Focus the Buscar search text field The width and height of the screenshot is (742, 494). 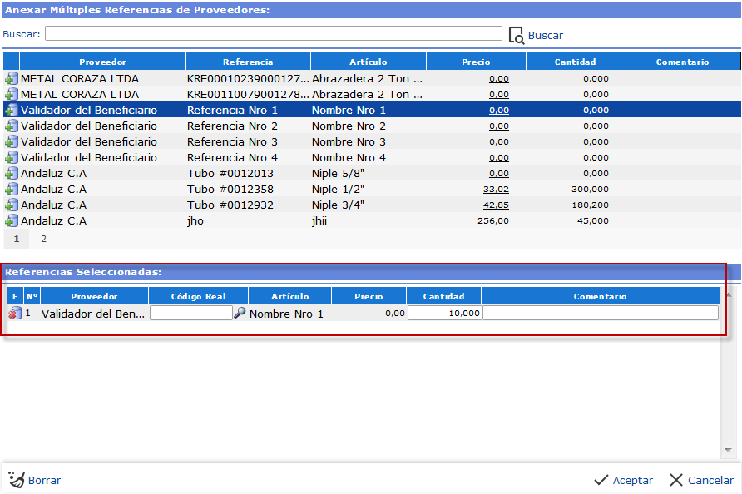point(273,34)
